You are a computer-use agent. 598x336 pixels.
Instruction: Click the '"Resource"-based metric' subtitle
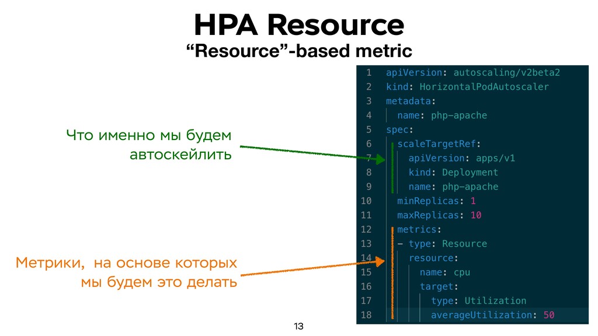(300, 51)
